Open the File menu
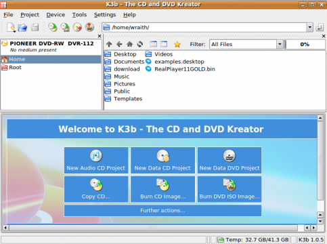 coord(8,15)
